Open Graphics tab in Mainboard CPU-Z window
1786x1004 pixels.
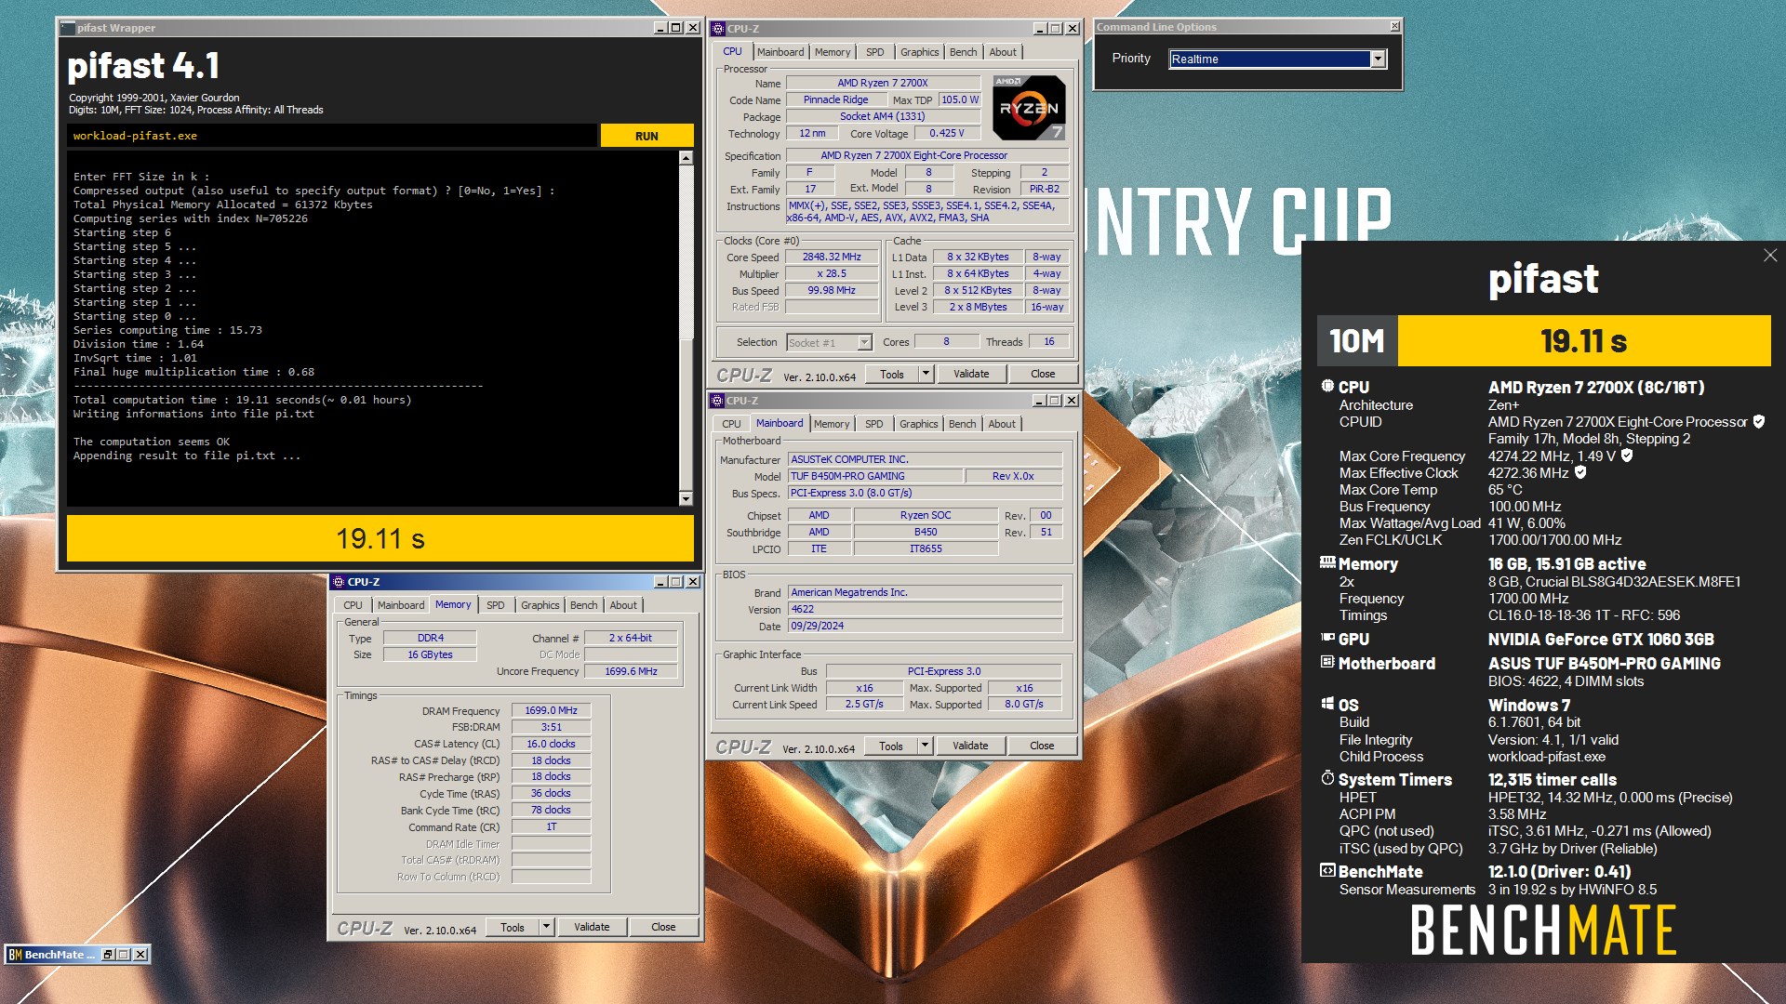918,424
